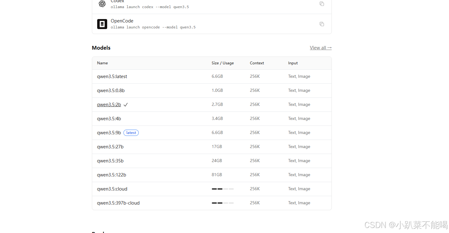Screen dimensions: 449x233
Task: Click the Context column header
Action: pyautogui.click(x=257, y=63)
